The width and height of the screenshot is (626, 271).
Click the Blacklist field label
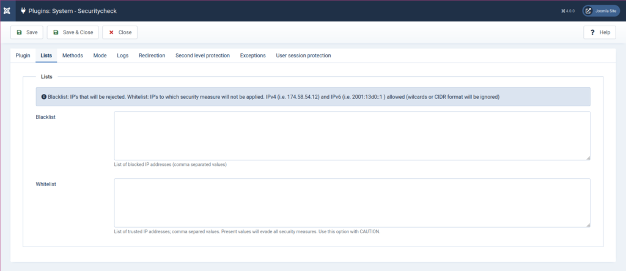45,117
